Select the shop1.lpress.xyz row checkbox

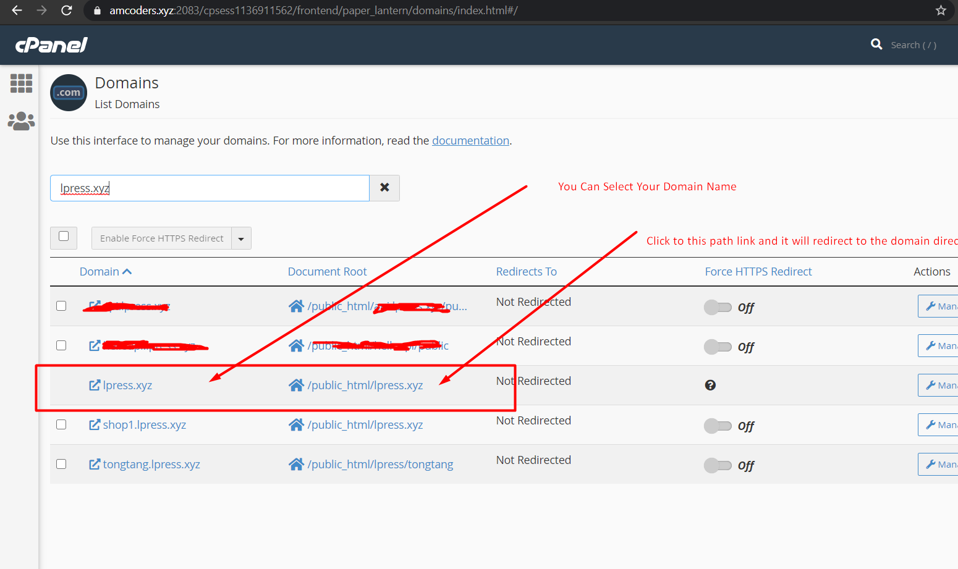tap(61, 425)
